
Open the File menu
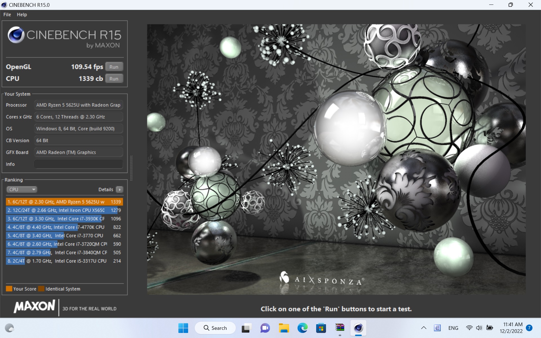point(7,14)
